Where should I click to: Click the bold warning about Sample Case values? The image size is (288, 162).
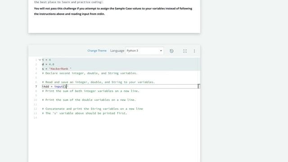point(113,11)
